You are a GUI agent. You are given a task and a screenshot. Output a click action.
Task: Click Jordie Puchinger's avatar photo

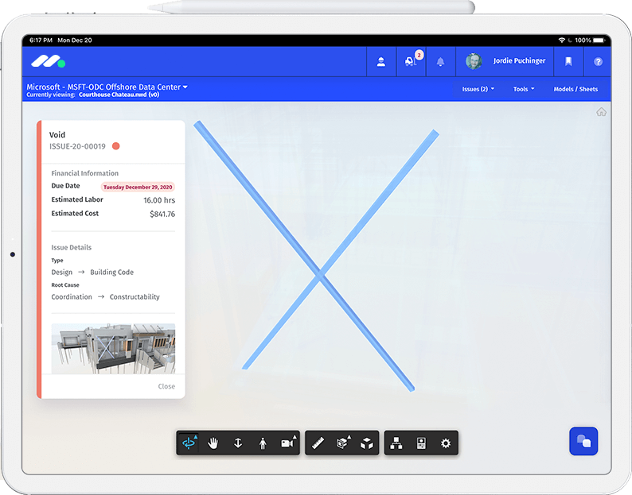pyautogui.click(x=474, y=61)
